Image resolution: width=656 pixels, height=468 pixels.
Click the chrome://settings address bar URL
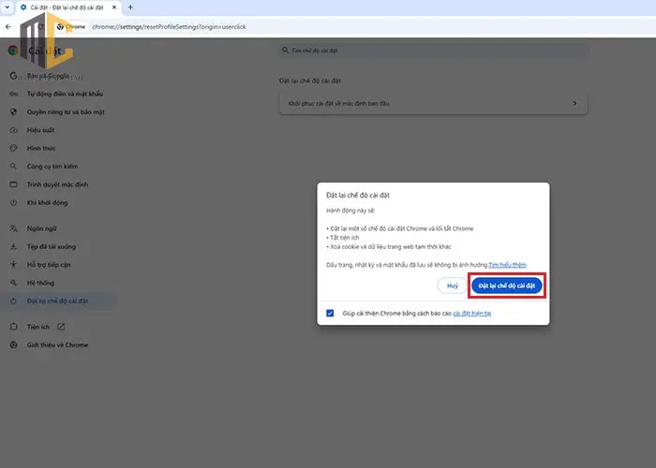169,27
